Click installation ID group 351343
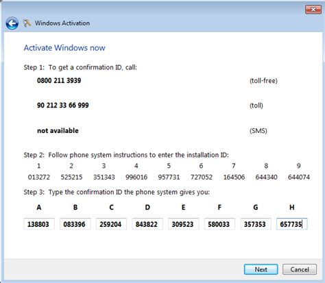The image size is (325, 283). (104, 177)
